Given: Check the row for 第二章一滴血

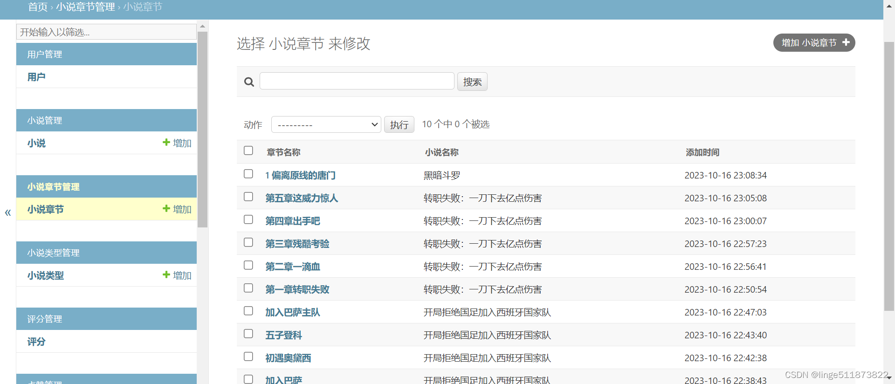Looking at the screenshot, I should pyautogui.click(x=248, y=265).
